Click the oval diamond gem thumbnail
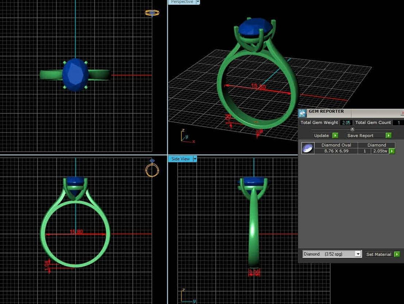 (x=308, y=148)
